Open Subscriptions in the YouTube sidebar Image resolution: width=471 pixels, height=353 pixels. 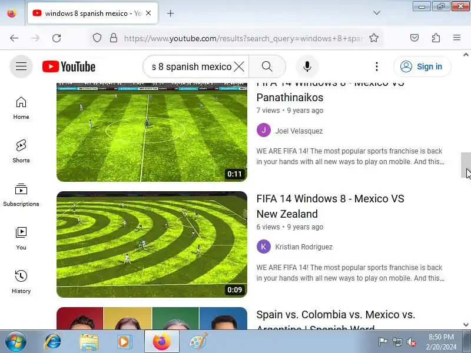pos(21,195)
